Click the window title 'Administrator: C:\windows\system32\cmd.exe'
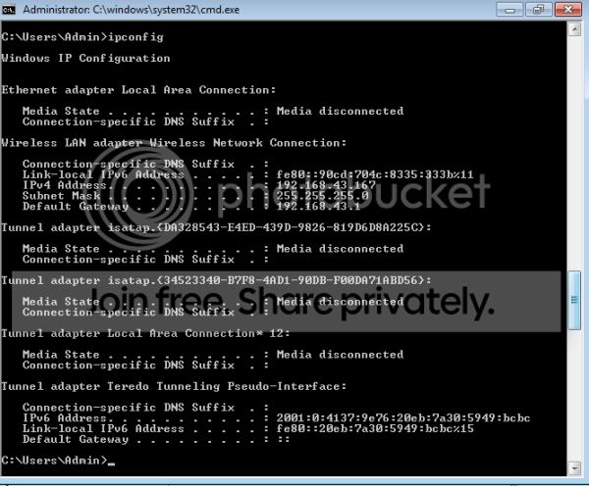The width and height of the screenshot is (589, 486). pyautogui.click(x=132, y=10)
